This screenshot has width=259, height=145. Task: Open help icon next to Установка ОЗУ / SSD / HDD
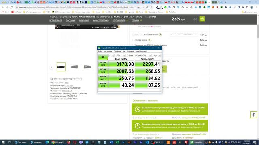tap(160, 35)
